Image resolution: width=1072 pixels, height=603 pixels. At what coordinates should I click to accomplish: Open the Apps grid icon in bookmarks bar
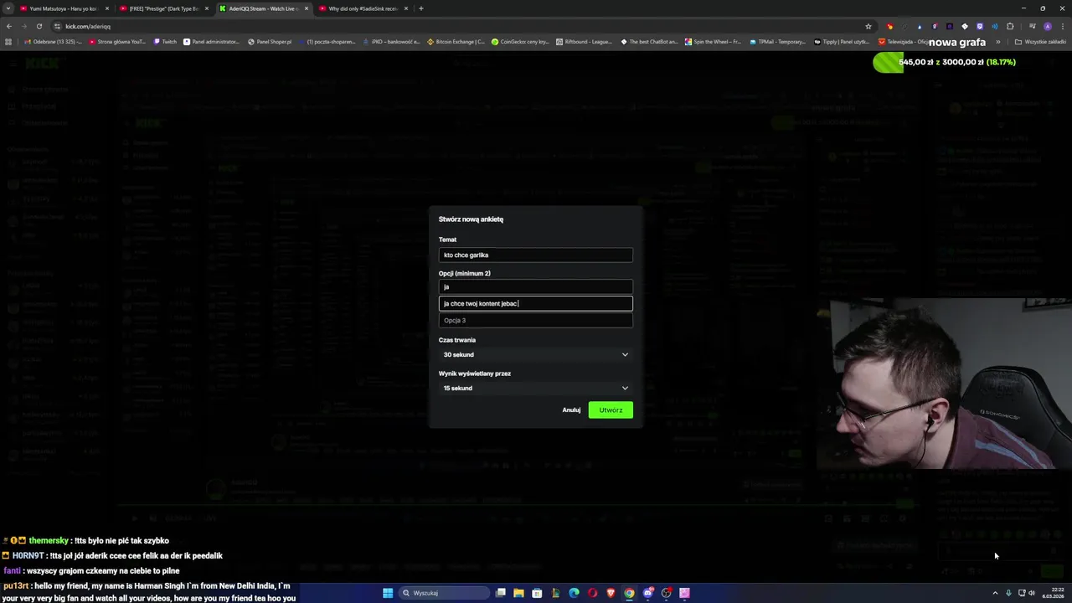point(9,42)
